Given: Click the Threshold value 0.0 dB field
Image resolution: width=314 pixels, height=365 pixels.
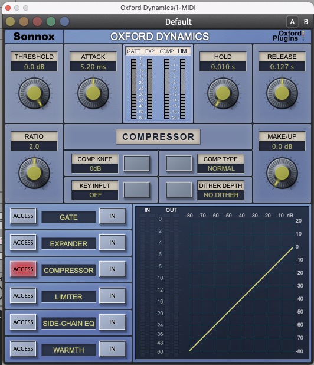Looking at the screenshot, I should click(34, 67).
